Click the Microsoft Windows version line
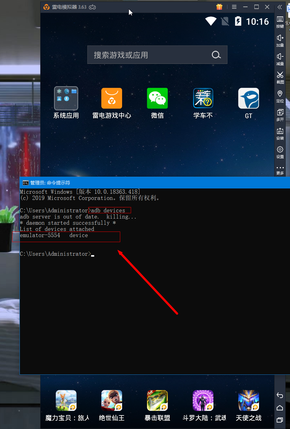This screenshot has width=290, height=429. [80, 192]
